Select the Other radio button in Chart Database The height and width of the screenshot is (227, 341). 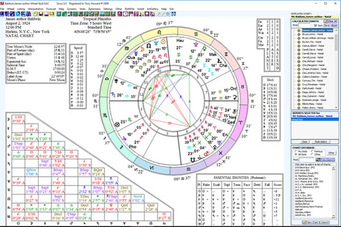(x=312, y=154)
